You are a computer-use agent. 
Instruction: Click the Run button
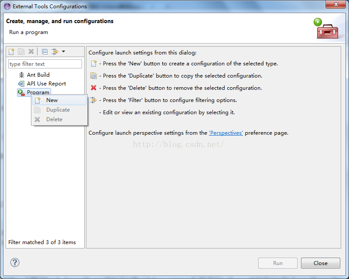tap(277, 263)
